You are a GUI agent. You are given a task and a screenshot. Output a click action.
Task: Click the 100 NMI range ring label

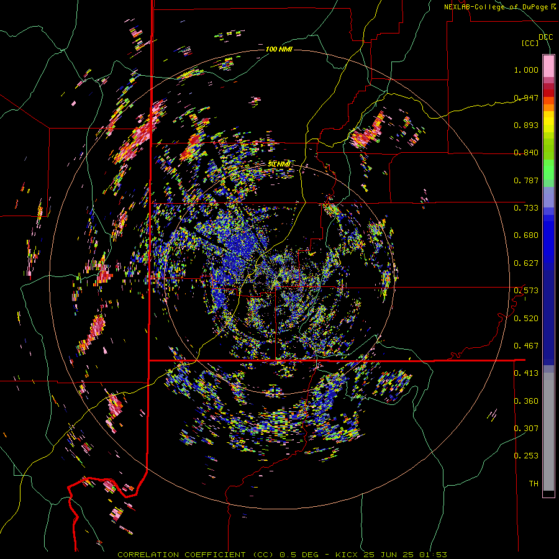279,49
